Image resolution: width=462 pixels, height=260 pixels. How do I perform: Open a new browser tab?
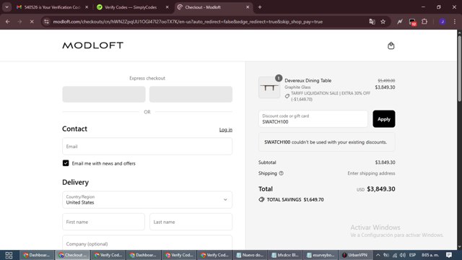pos(260,7)
